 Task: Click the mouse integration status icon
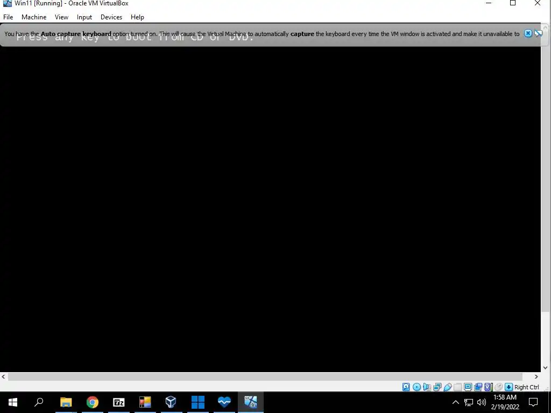coord(498,387)
